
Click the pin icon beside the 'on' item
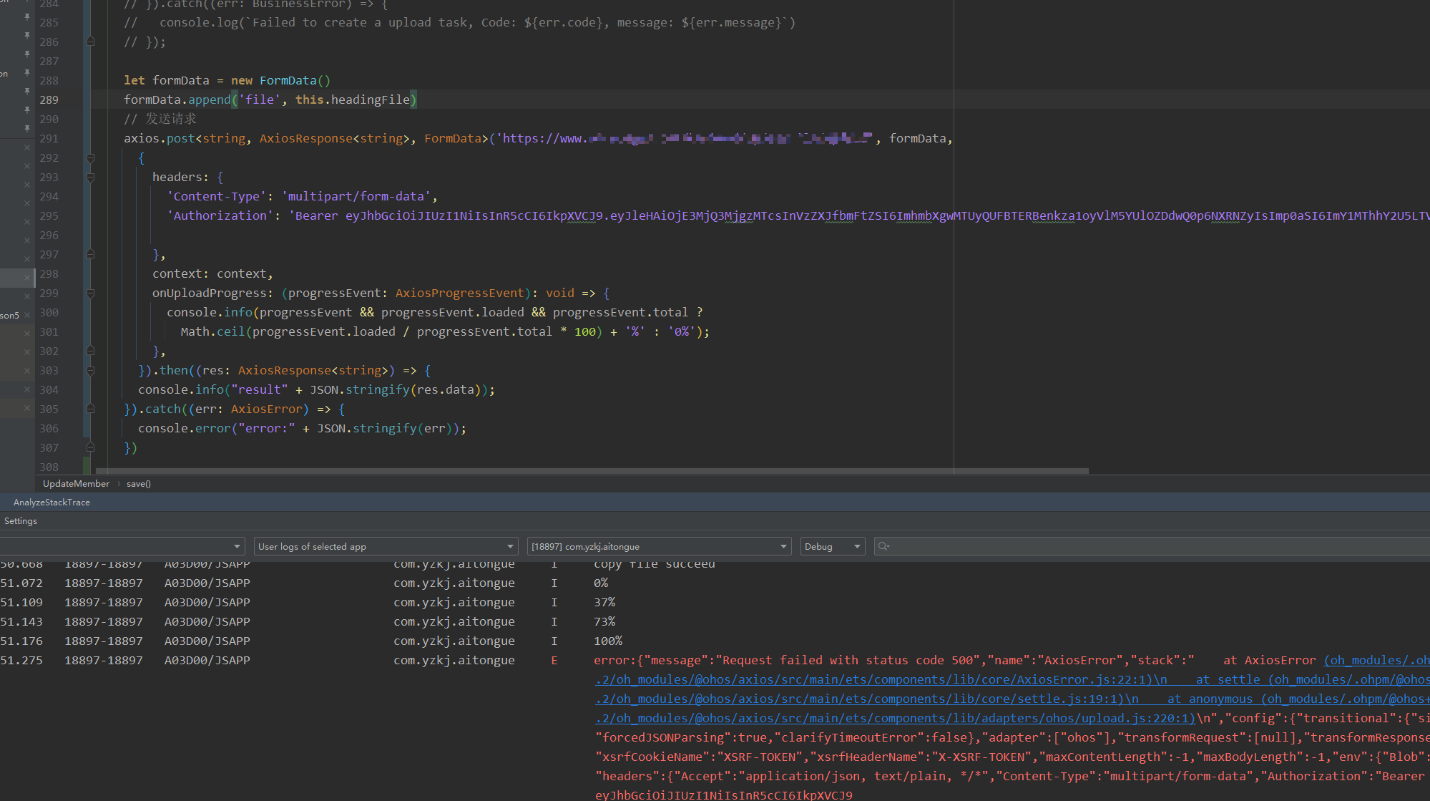pos(27,73)
